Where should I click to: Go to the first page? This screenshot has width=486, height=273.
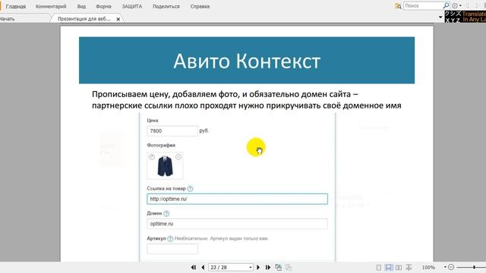click(194, 267)
